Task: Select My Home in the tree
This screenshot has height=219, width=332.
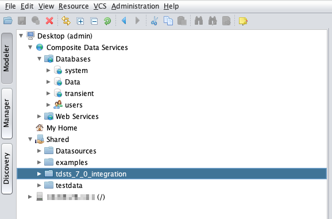Action: [x=61, y=128]
